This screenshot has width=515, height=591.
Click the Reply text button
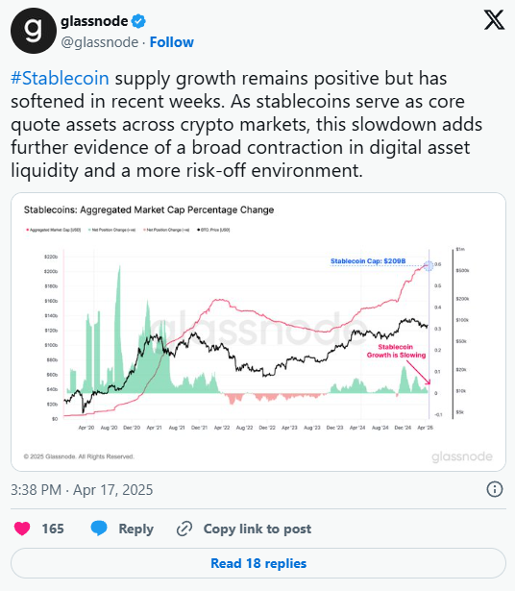tap(136, 529)
